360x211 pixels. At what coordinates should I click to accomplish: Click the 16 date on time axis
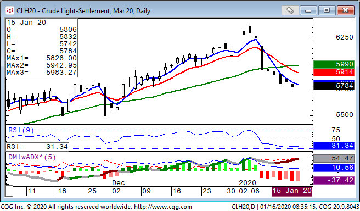click(x=177, y=191)
